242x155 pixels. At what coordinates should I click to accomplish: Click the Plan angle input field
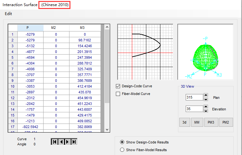(194, 97)
